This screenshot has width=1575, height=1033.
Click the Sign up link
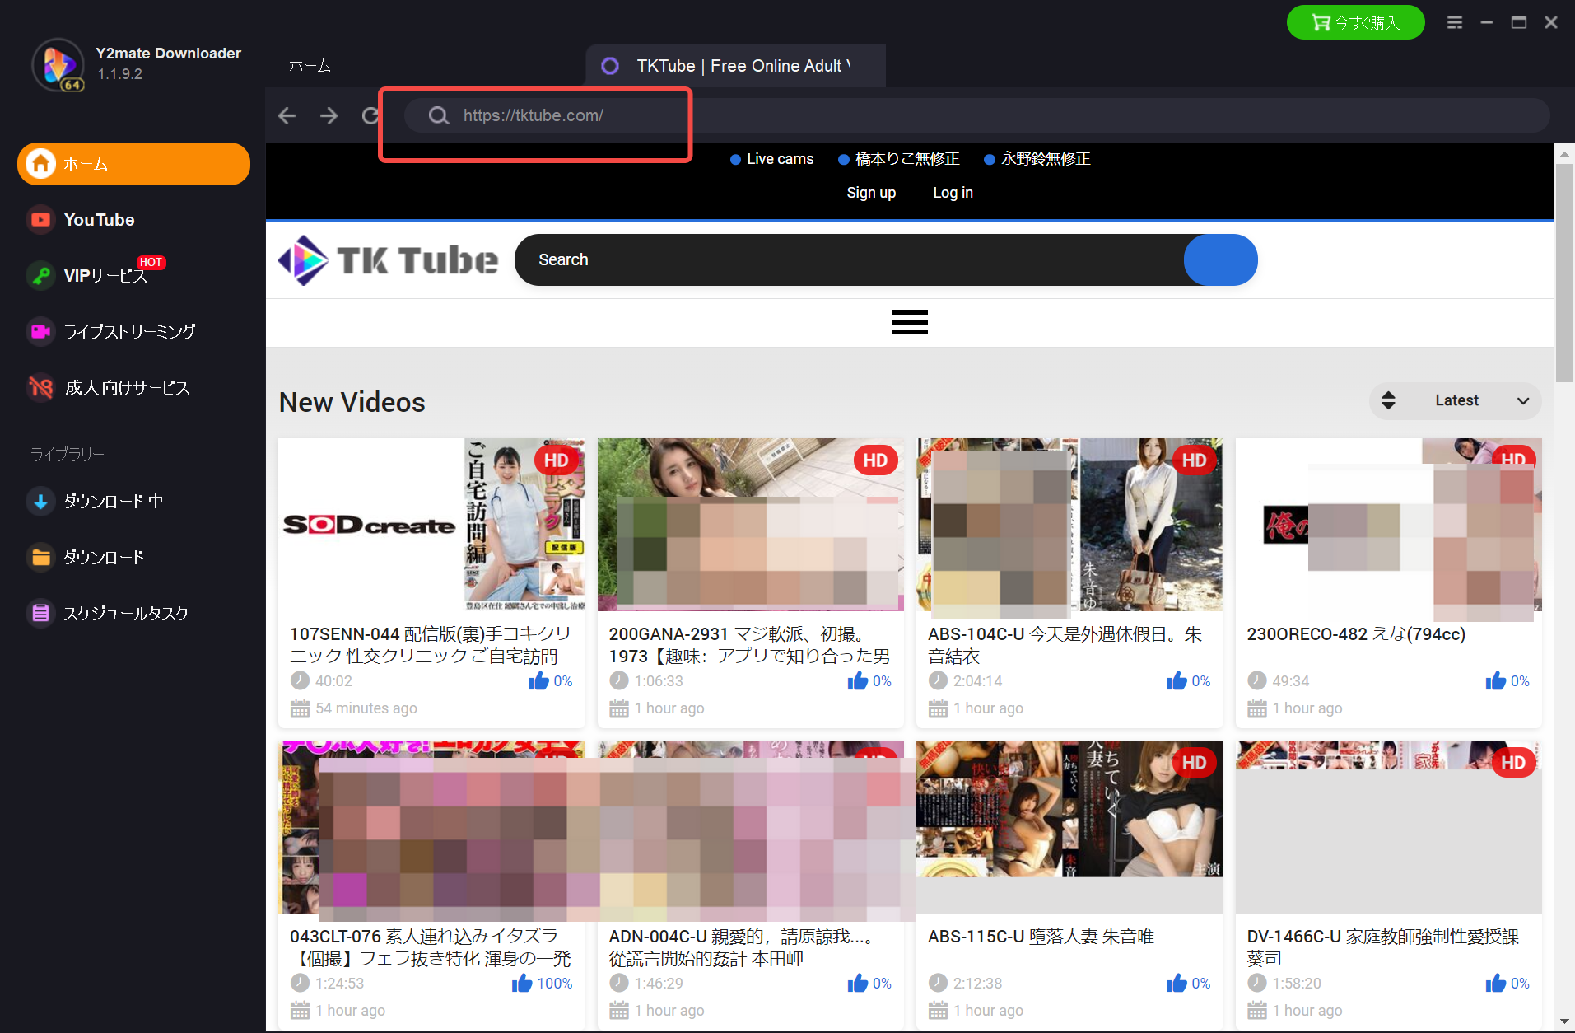click(x=871, y=193)
